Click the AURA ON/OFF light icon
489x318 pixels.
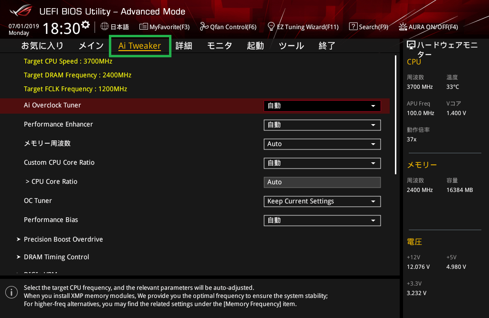coord(403,27)
